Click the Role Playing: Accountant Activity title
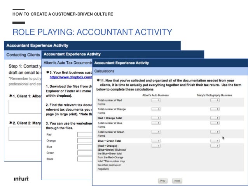248x186 pixels. pos(92,32)
